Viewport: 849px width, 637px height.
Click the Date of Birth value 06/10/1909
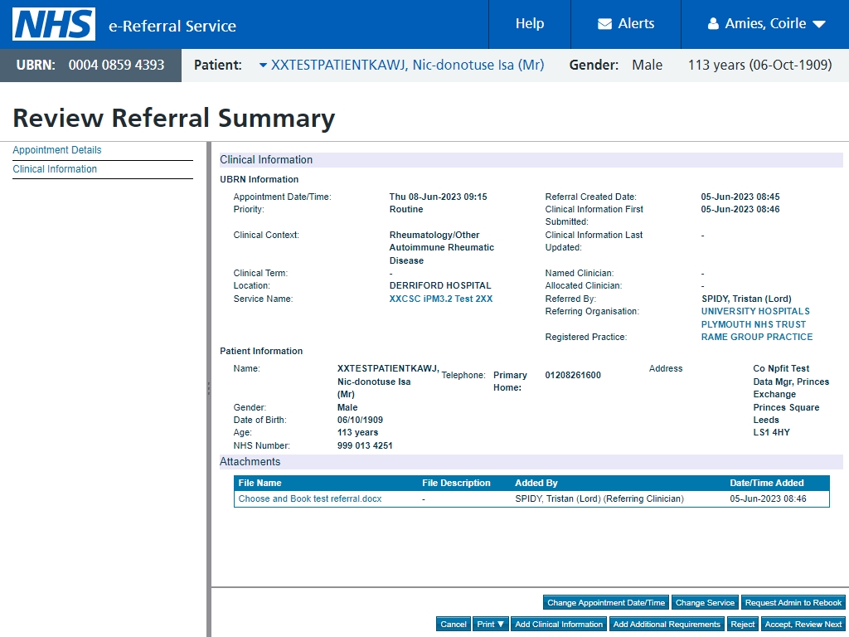[360, 421]
